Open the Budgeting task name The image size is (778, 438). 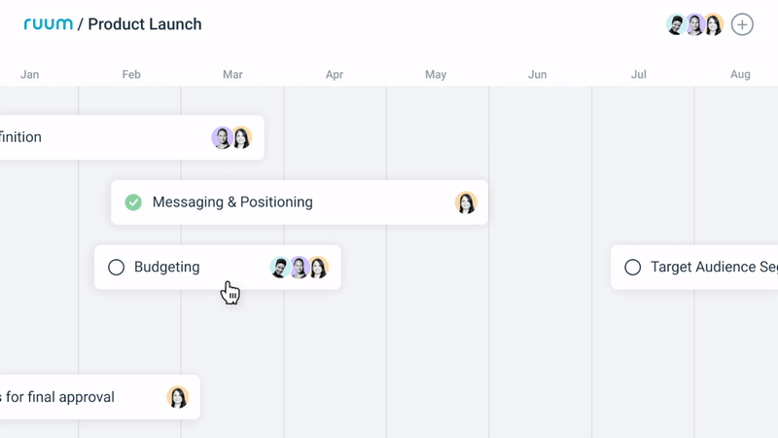[x=166, y=267]
